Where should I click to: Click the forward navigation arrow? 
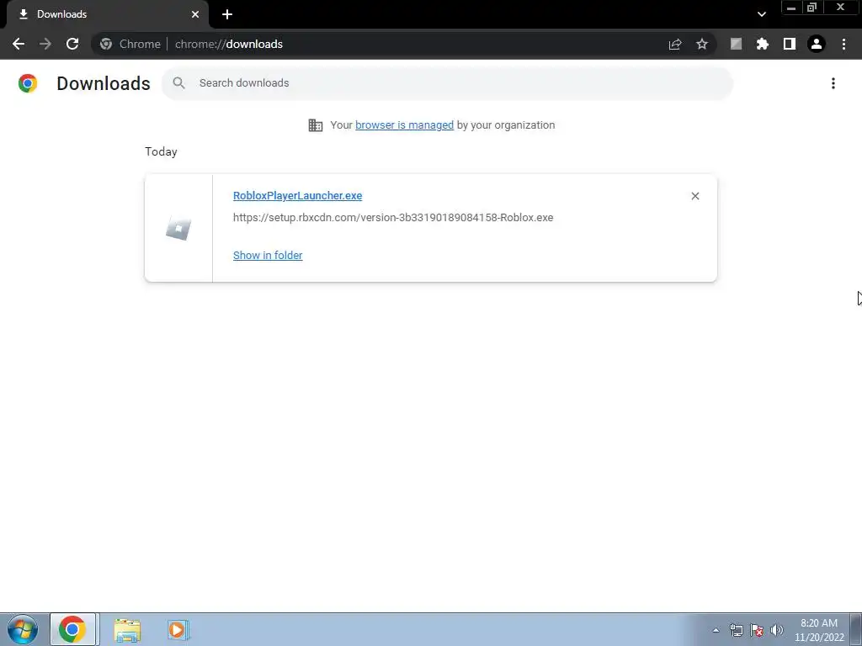tap(45, 44)
